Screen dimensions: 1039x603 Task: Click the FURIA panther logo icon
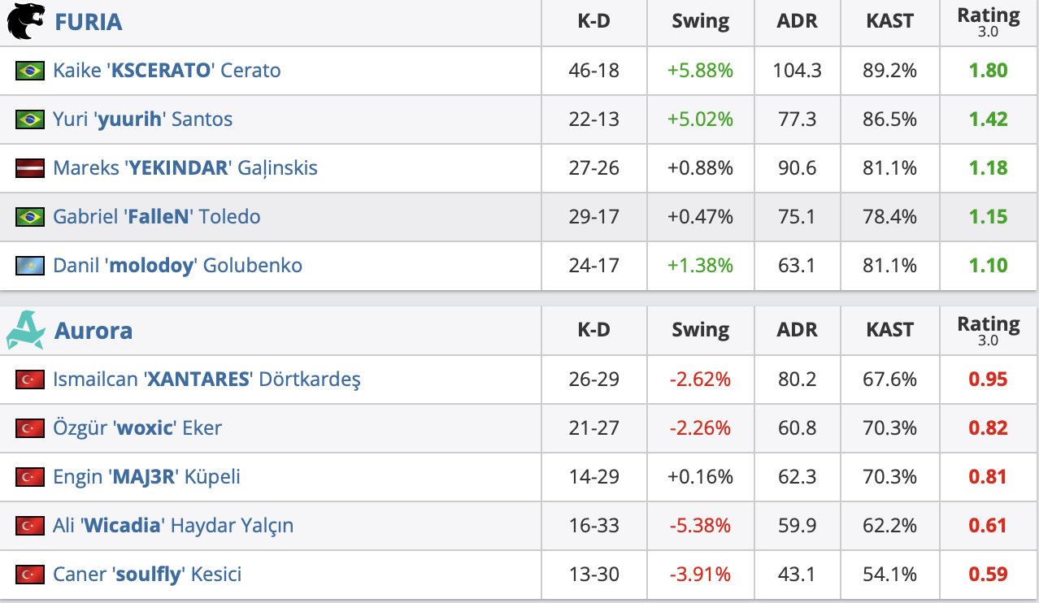coord(26,22)
